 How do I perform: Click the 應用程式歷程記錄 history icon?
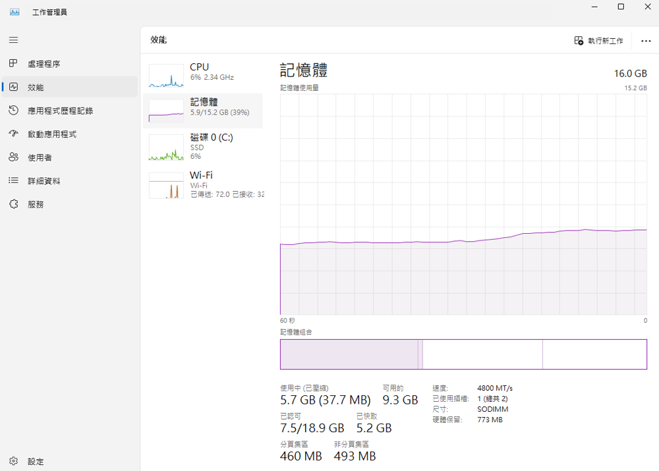tap(13, 111)
